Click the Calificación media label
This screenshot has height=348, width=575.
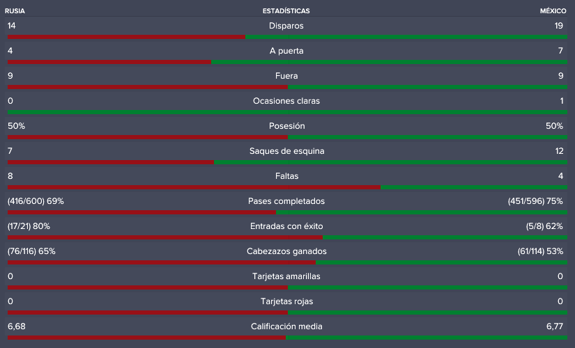coord(286,326)
